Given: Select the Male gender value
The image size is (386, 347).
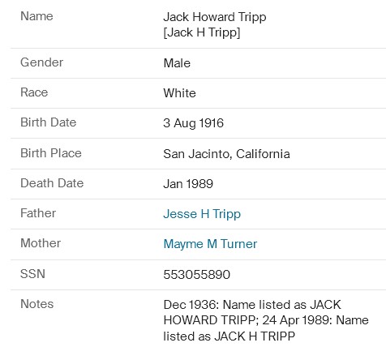Looking at the screenshot, I should (x=177, y=63).
